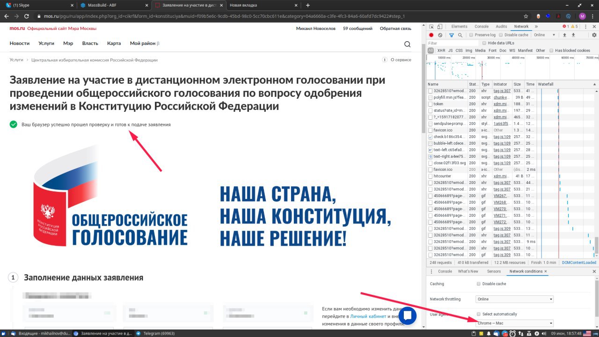
Task: Toggle the device toolbar icon in DevTools
Action: pos(441,27)
